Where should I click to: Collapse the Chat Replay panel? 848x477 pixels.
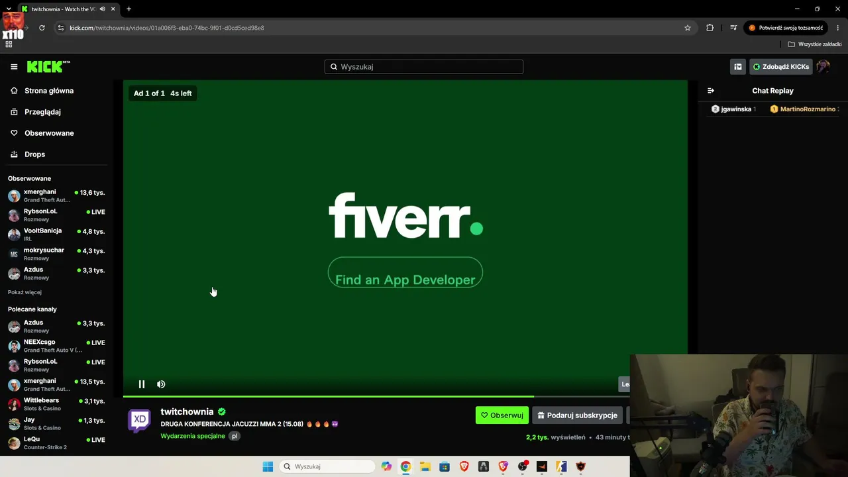tap(711, 91)
